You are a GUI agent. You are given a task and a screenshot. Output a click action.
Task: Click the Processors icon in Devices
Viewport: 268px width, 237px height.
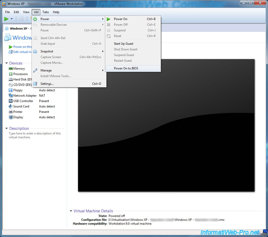point(11,74)
